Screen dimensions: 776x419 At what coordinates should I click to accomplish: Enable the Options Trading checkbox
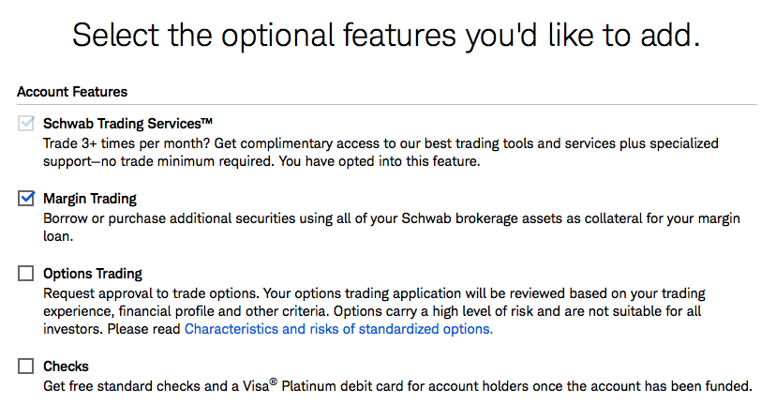pyautogui.click(x=25, y=274)
